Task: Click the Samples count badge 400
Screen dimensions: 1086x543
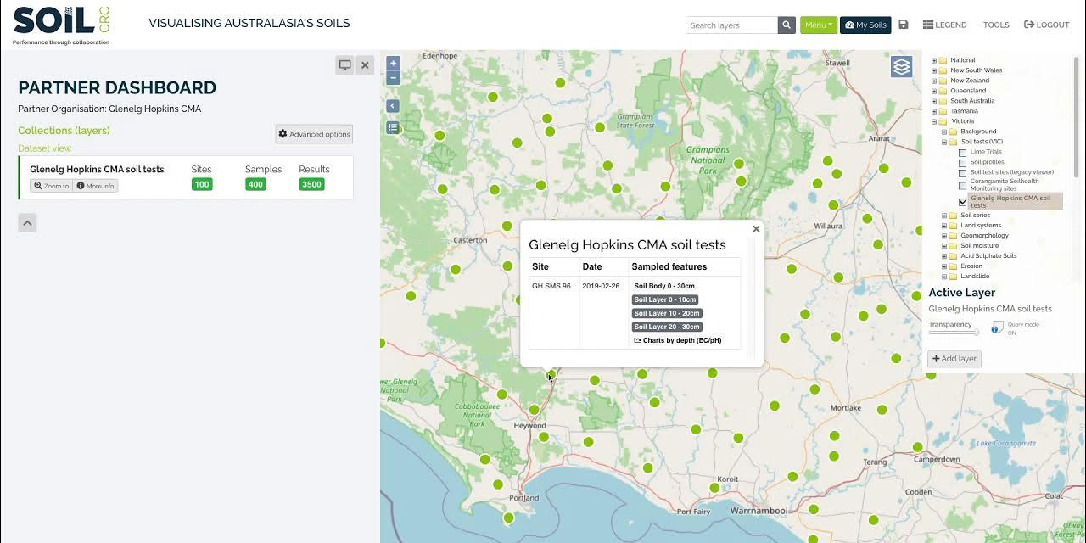Action: 255,184
